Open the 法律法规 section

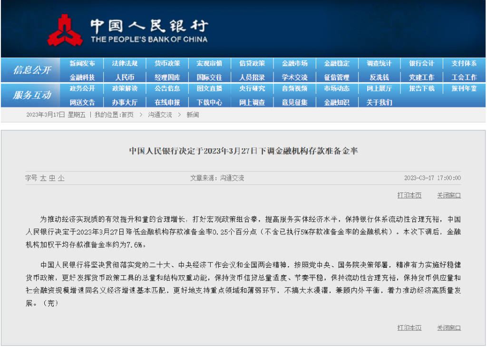point(125,63)
